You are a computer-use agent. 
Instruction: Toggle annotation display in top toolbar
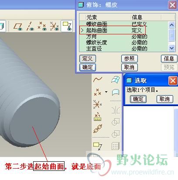67,26
